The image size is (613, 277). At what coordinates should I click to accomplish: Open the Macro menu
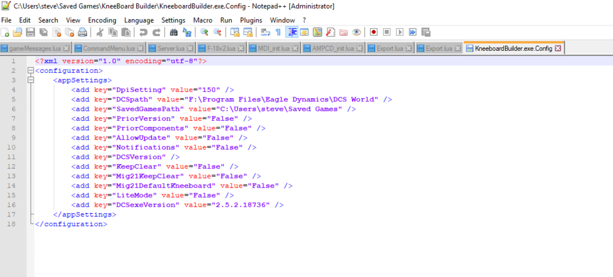(203, 20)
